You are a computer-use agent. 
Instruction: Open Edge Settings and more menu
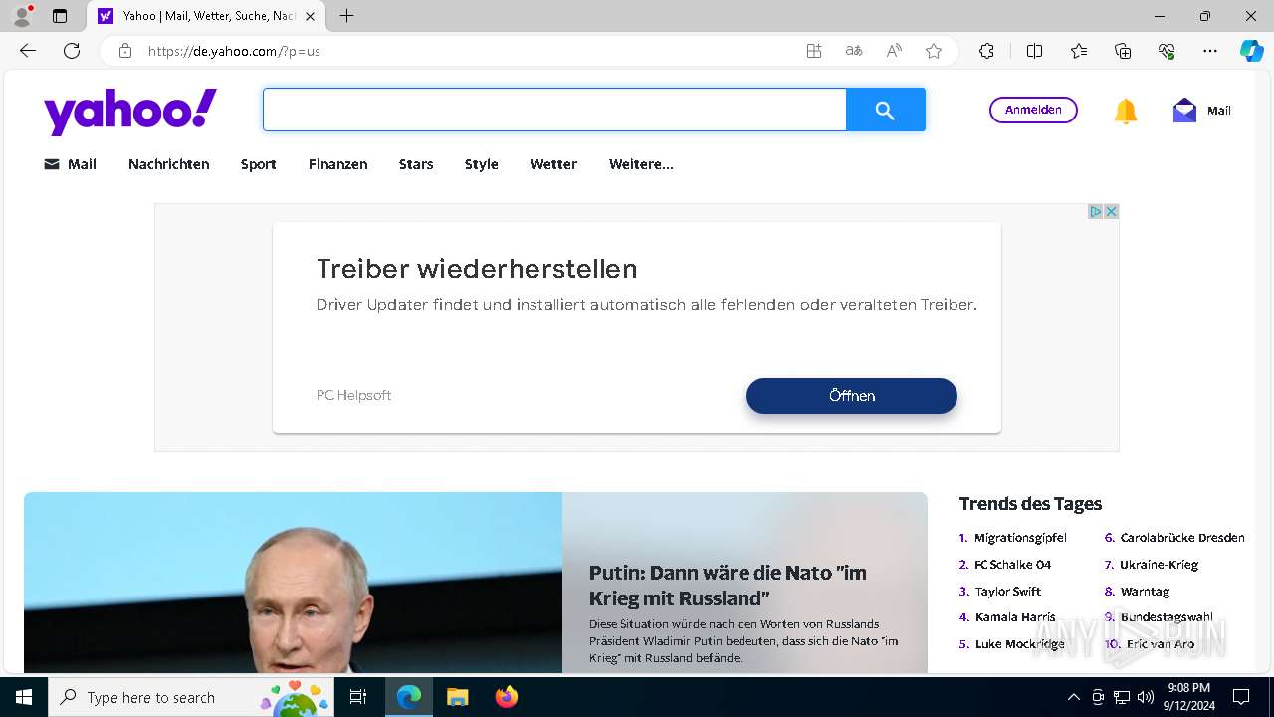(x=1210, y=51)
